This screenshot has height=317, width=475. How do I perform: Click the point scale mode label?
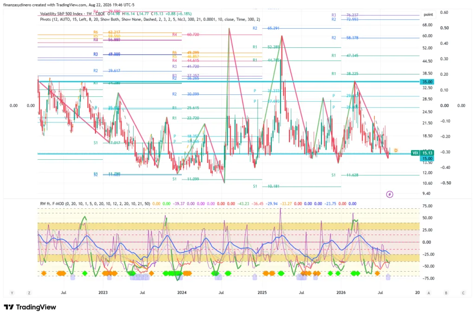428,14
